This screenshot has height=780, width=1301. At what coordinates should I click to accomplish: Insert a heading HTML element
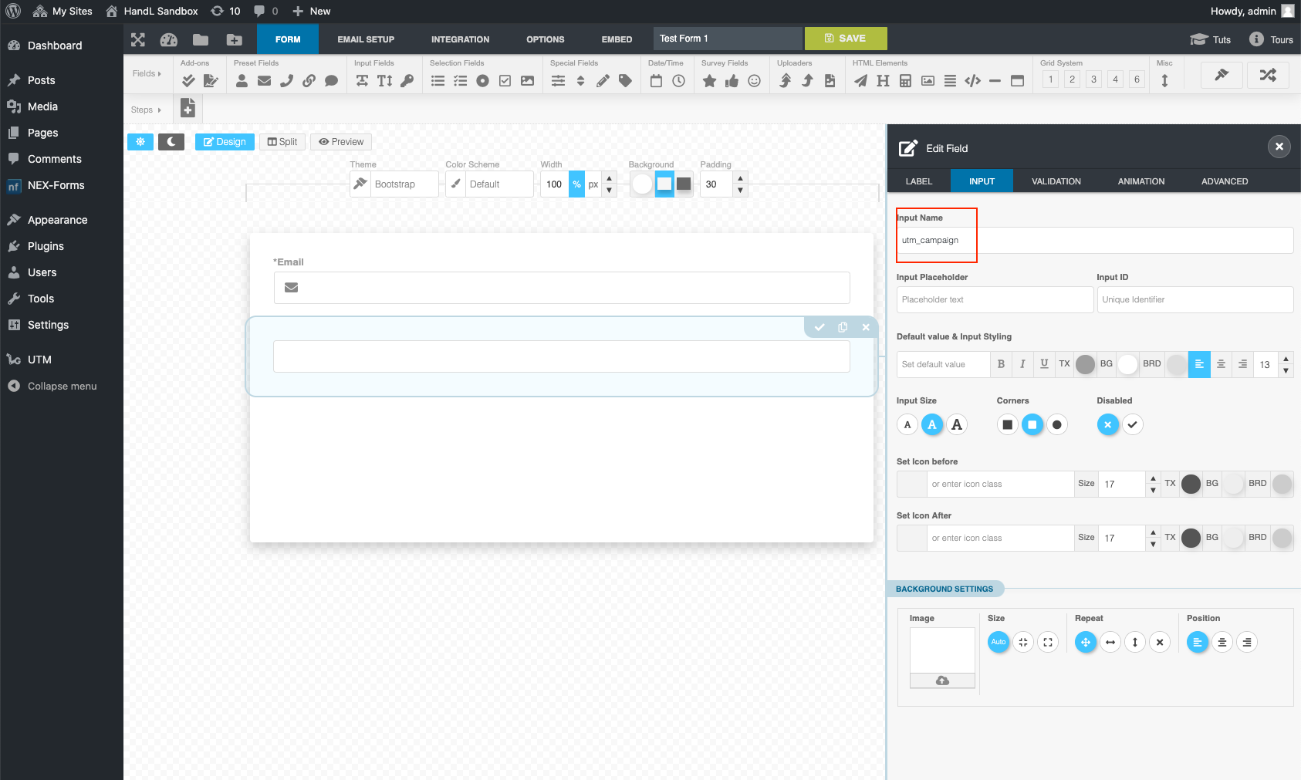click(883, 81)
